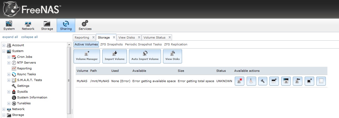
Task: Click the Used column header
Action: point(115,71)
